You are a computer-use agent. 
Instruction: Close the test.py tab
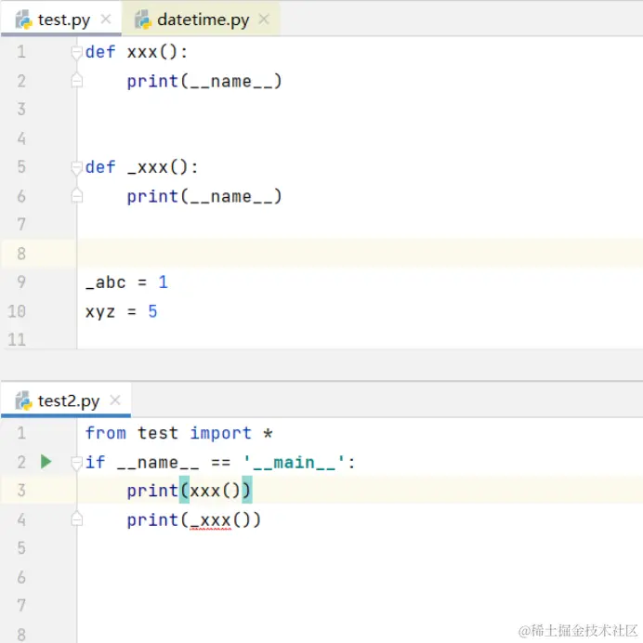[x=106, y=19]
